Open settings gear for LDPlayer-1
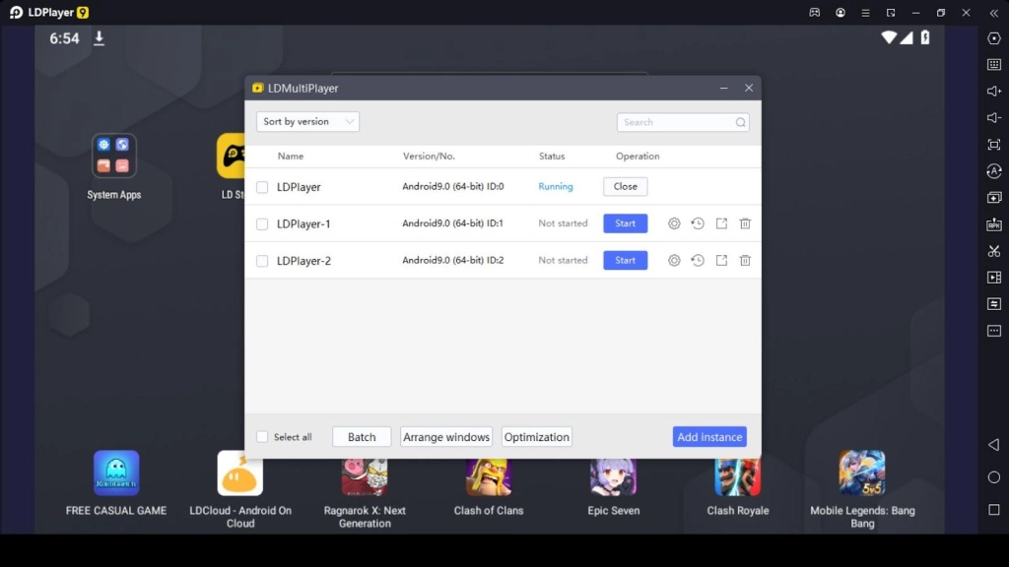The image size is (1009, 567). [674, 223]
